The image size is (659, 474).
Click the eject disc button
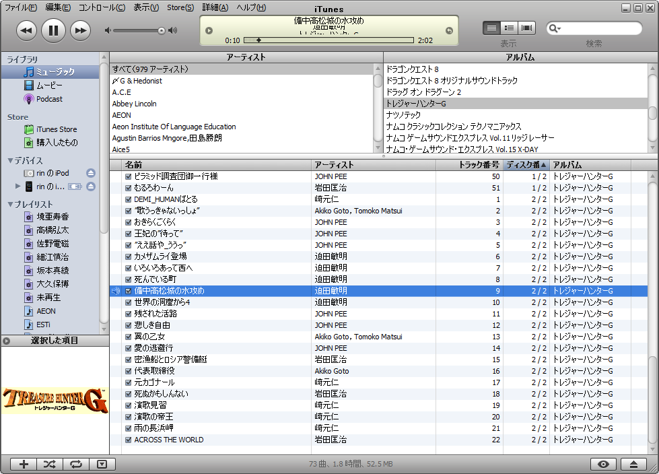(x=634, y=464)
